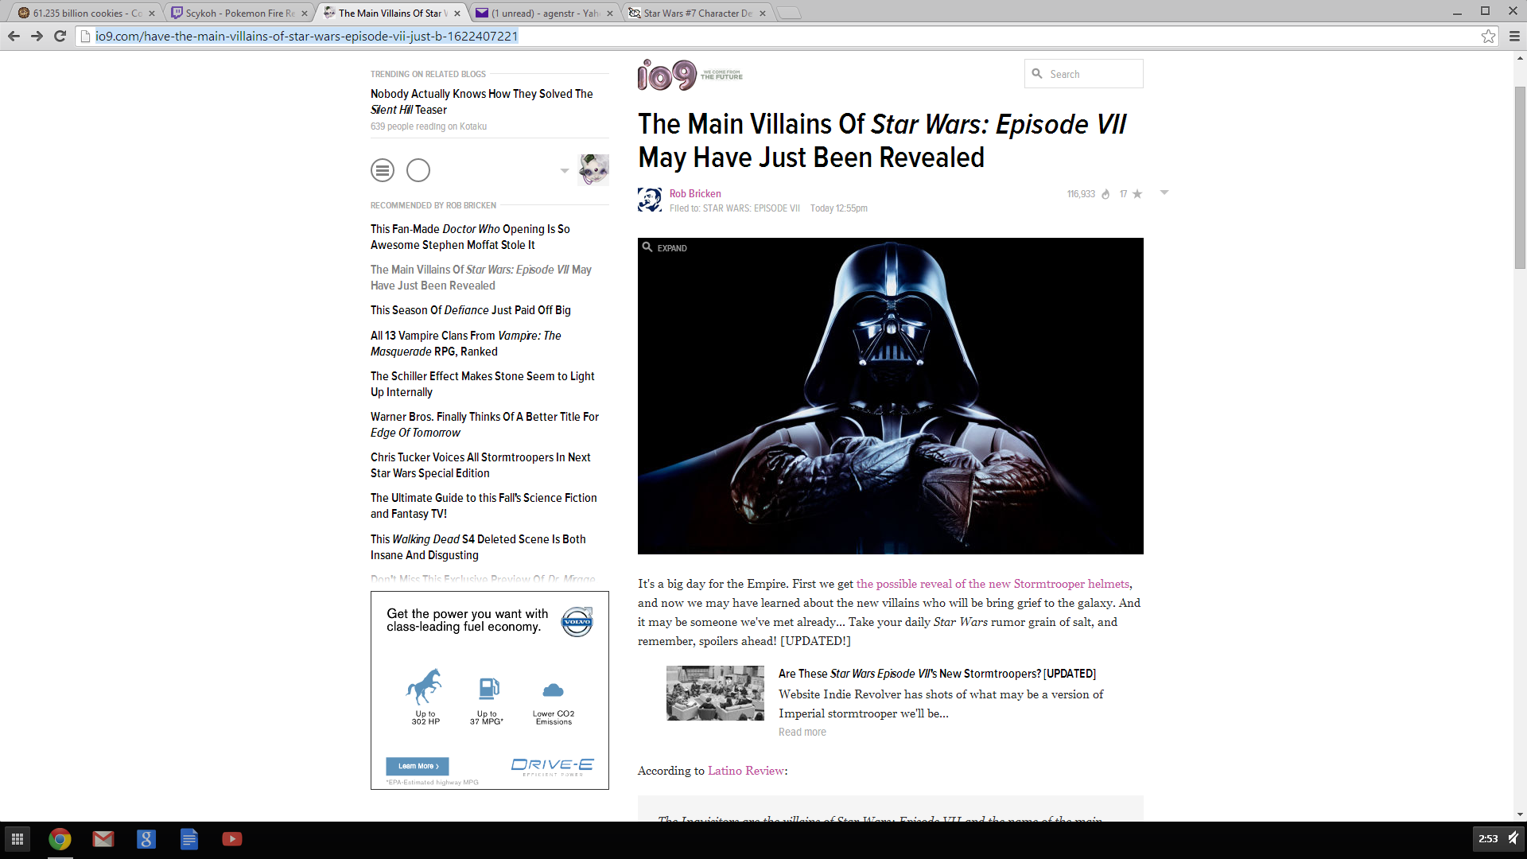This screenshot has width=1527, height=859.
Task: Open the Latino Review link
Action: [x=746, y=771]
